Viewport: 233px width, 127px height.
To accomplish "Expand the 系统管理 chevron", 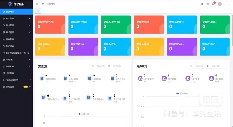I will pos(30,87).
